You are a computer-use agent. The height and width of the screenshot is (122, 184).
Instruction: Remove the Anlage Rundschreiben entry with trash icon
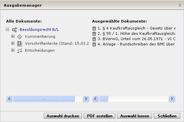pos(94,44)
